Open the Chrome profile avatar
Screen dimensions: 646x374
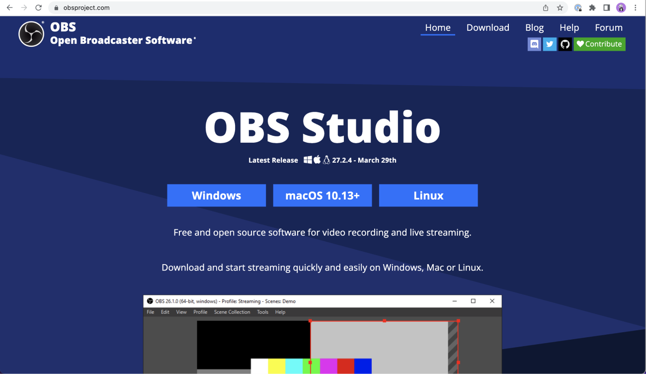pyautogui.click(x=621, y=7)
